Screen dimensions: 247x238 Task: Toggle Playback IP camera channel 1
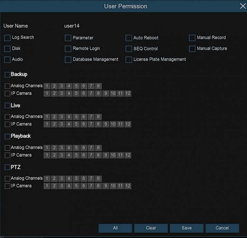coord(47,155)
